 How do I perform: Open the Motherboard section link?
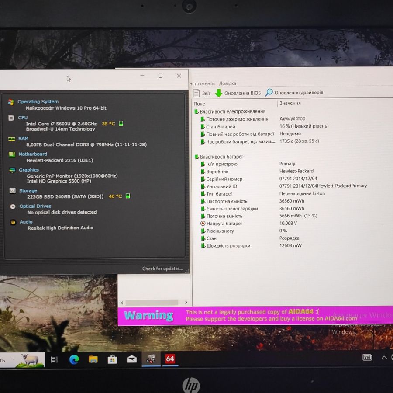[x=33, y=154]
